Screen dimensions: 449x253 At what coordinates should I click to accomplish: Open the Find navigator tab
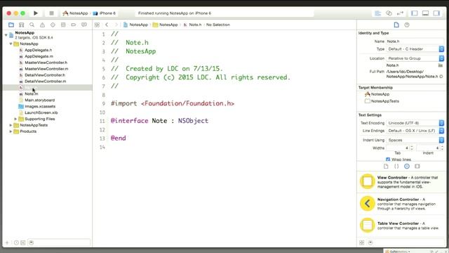[32, 25]
